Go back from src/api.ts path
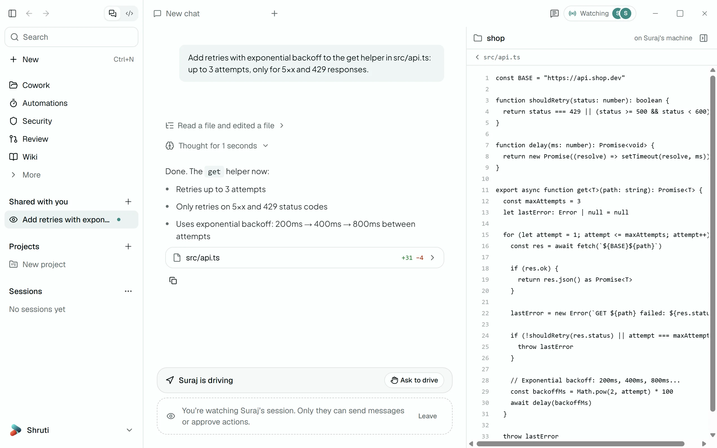 pyautogui.click(x=477, y=57)
